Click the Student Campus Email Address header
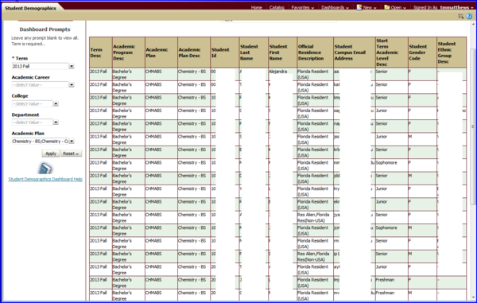477x303 pixels. (x=355, y=52)
